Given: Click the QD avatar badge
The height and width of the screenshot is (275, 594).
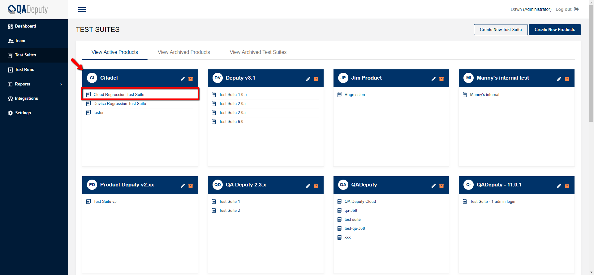Looking at the screenshot, I should (218, 185).
